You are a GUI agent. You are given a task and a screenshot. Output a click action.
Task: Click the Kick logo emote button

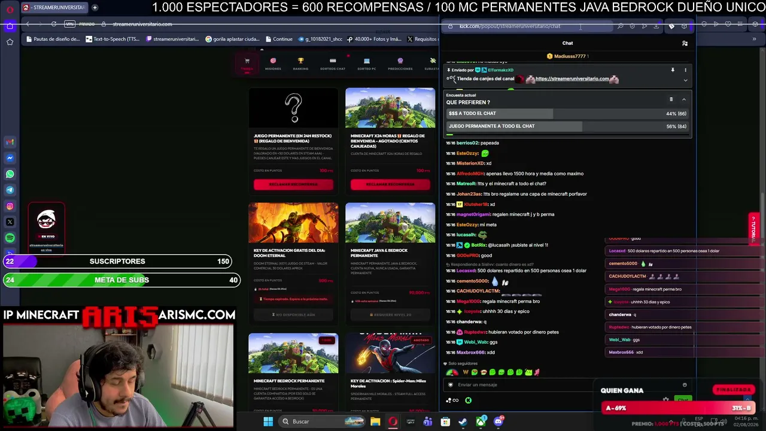click(x=468, y=400)
